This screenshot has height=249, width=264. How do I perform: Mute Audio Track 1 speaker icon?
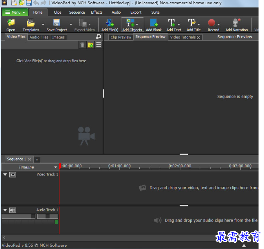[x=13, y=210]
